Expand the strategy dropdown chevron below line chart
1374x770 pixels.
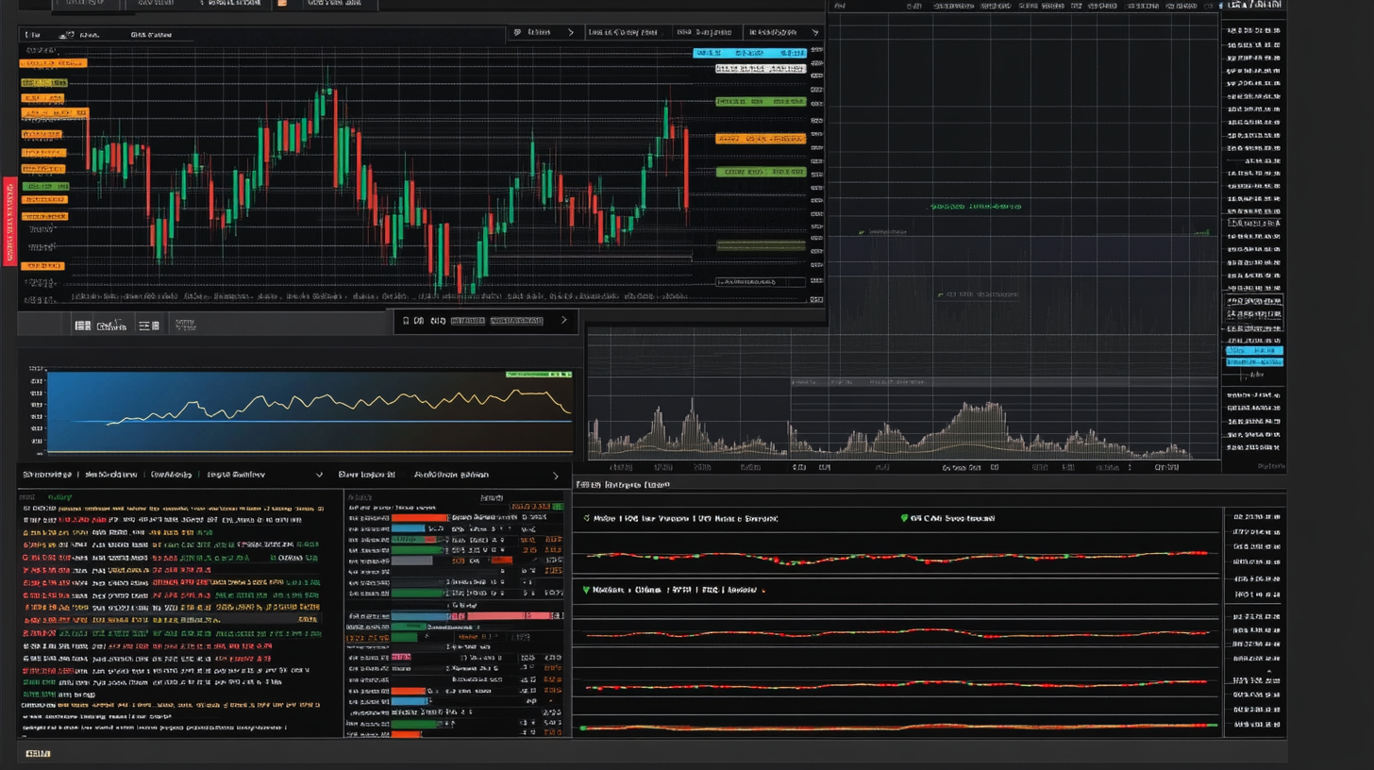(x=318, y=475)
